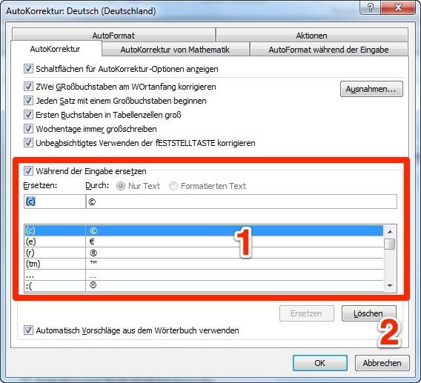Screen dimensions: 421x383
Task: Select the (r) registered symbol entry
Action: pos(204,253)
